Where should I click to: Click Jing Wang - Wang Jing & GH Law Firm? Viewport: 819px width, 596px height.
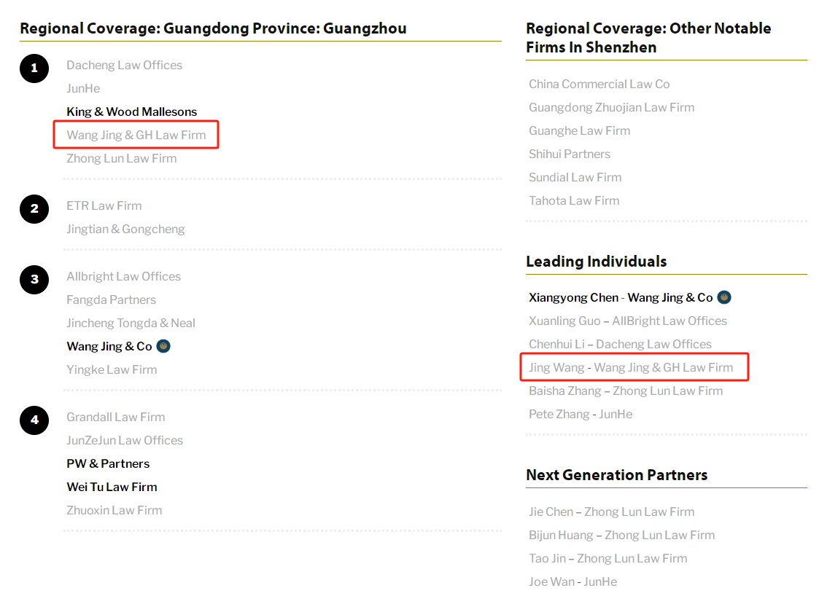click(631, 367)
